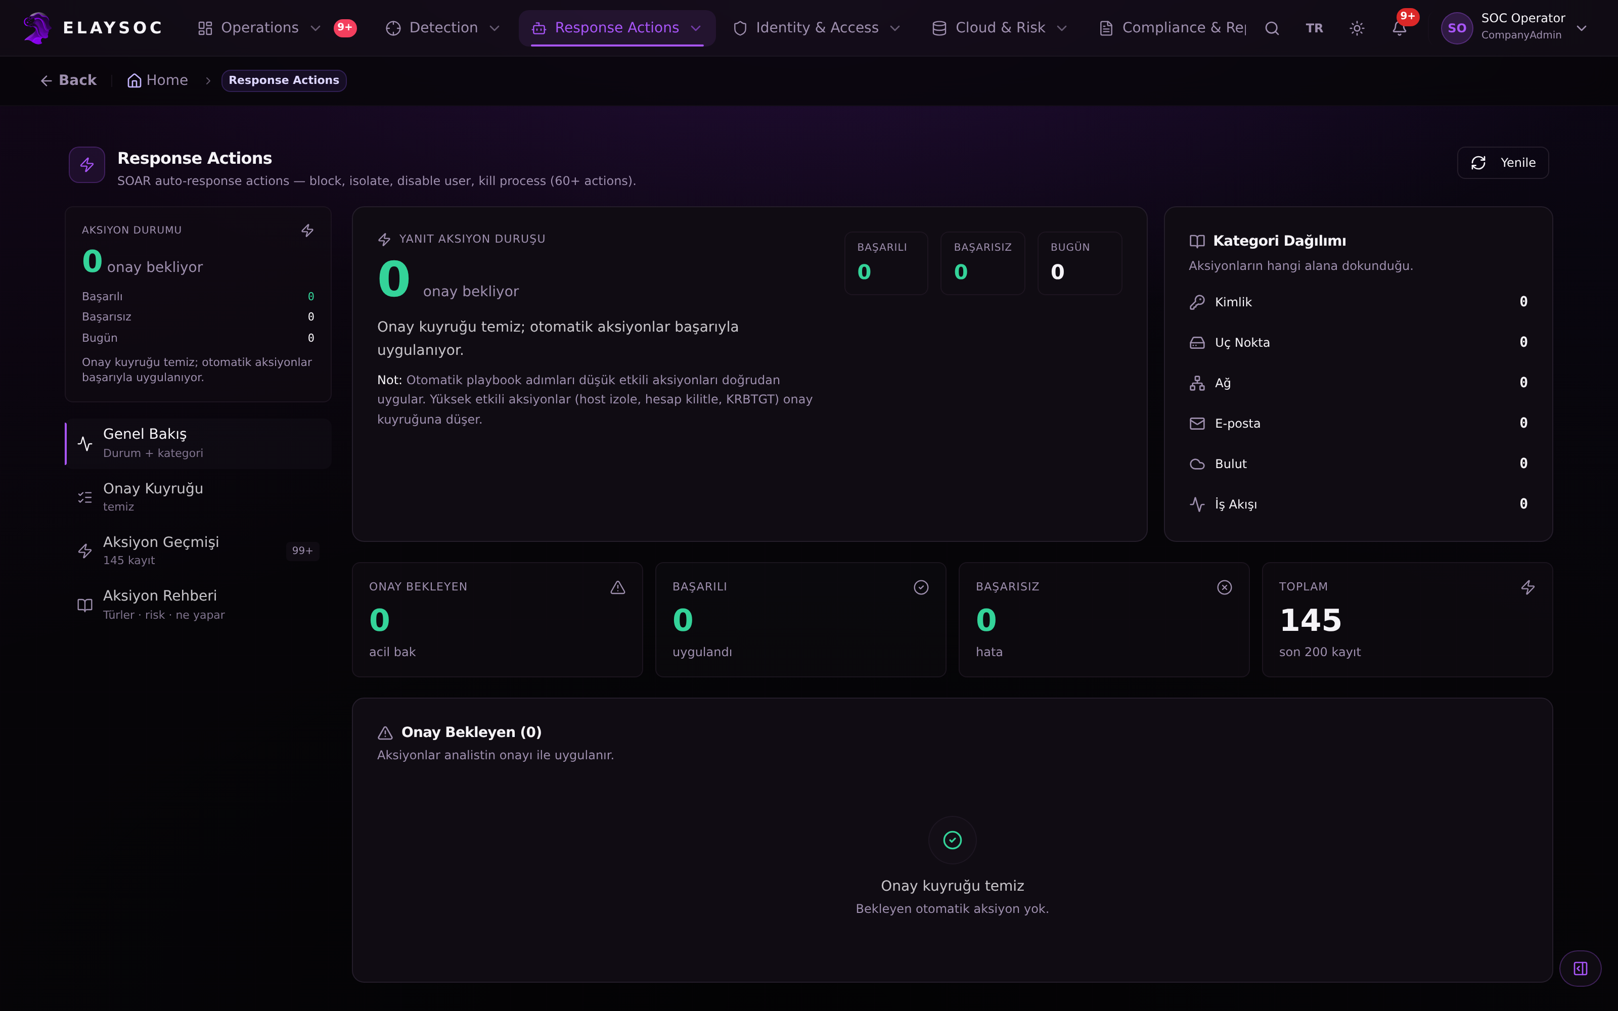Click the Detection crosshair icon
This screenshot has width=1618, height=1011.
click(393, 28)
